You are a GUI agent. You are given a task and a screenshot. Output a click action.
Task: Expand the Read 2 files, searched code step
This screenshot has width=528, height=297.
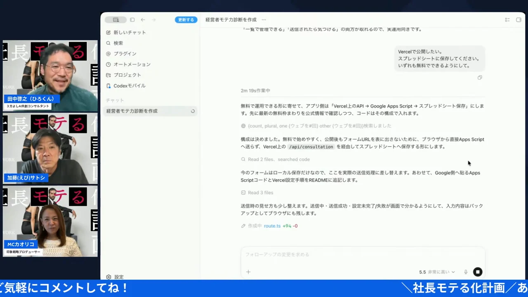click(279, 159)
